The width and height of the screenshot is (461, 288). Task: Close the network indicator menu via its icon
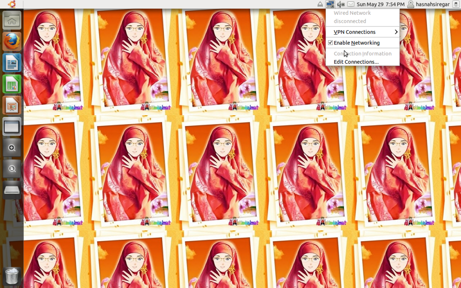(x=330, y=4)
